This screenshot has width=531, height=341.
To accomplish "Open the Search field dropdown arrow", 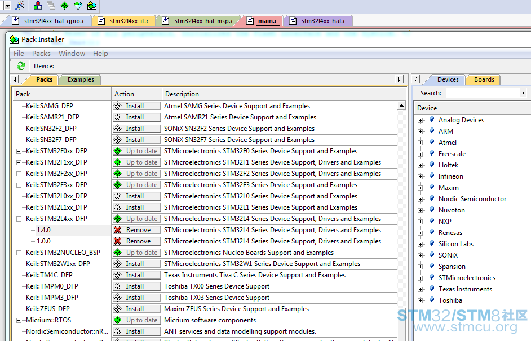I will tap(523, 93).
